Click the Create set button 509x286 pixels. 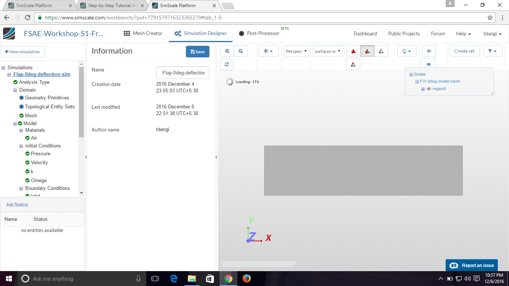pyautogui.click(x=464, y=51)
